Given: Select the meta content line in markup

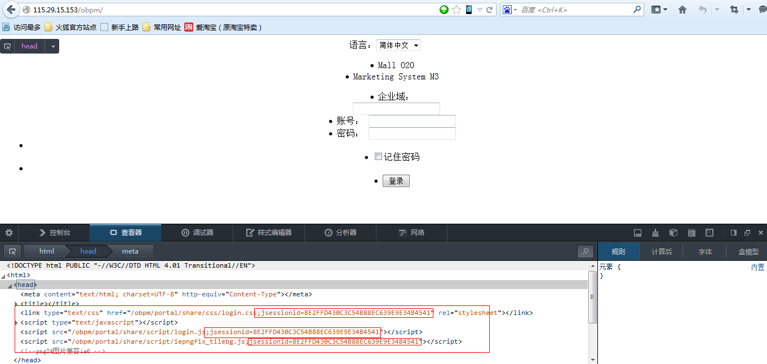Looking at the screenshot, I should tap(166, 294).
